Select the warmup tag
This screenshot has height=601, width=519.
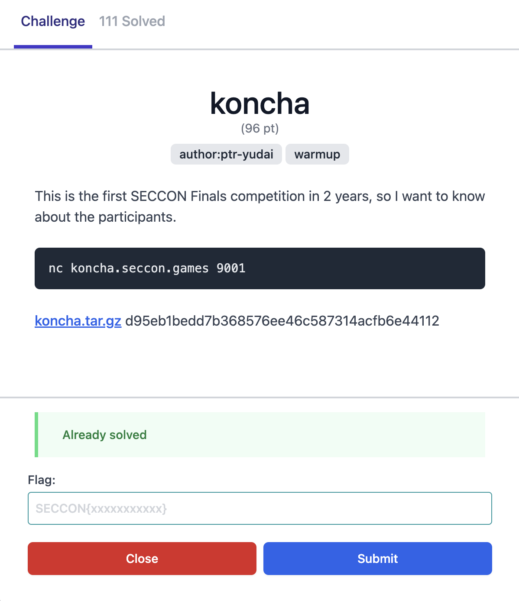click(x=317, y=154)
